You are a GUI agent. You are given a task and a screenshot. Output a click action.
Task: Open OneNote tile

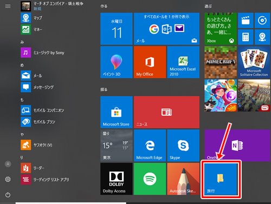237,146
